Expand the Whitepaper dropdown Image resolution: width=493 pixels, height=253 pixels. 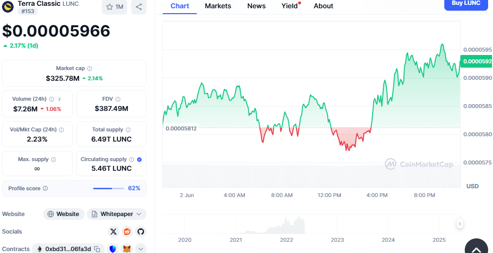[x=139, y=214]
